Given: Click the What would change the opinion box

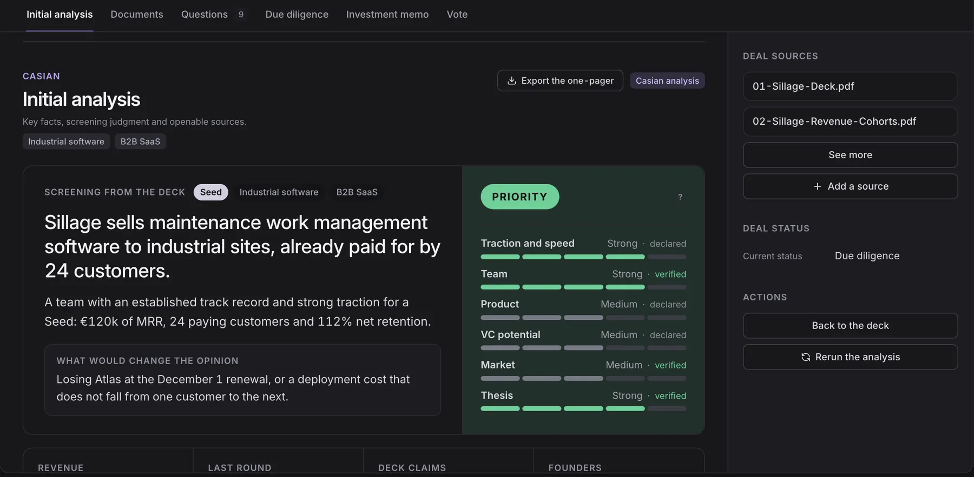Looking at the screenshot, I should (x=242, y=380).
